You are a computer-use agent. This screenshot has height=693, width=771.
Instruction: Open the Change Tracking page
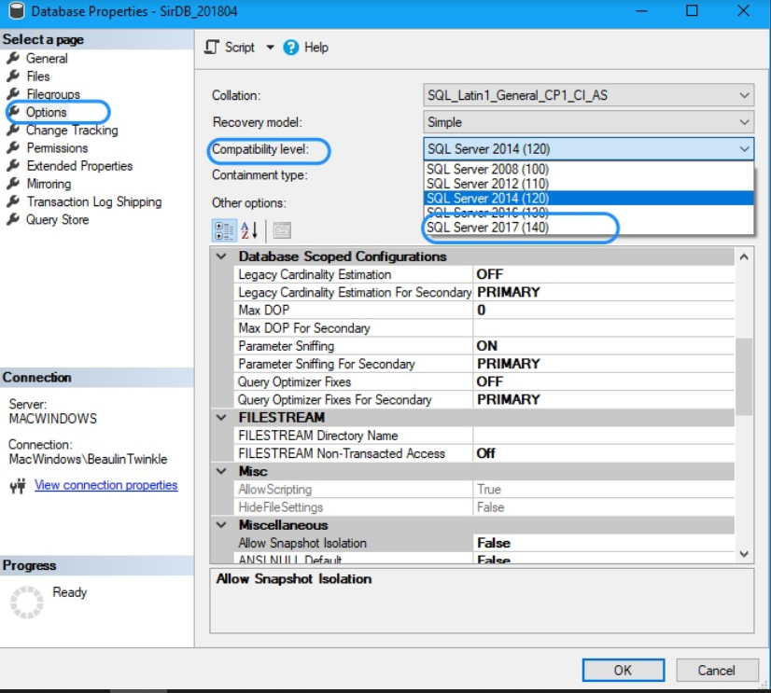click(72, 131)
